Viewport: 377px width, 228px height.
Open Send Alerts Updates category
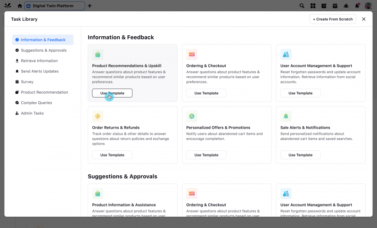40,71
